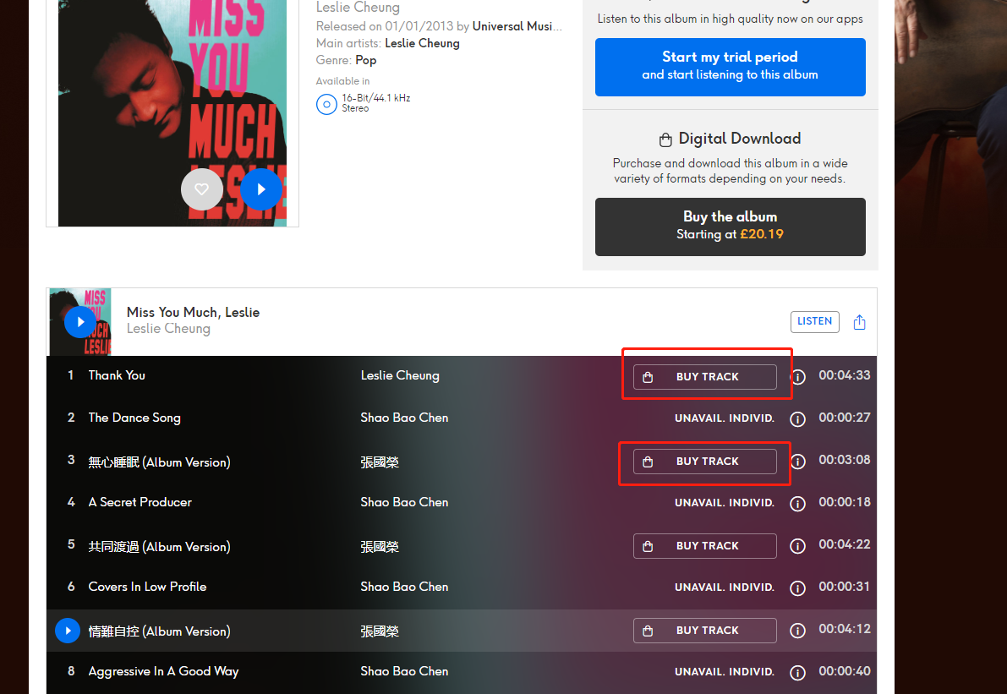Select the Thank You track title
This screenshot has width=1007, height=694.
(117, 375)
